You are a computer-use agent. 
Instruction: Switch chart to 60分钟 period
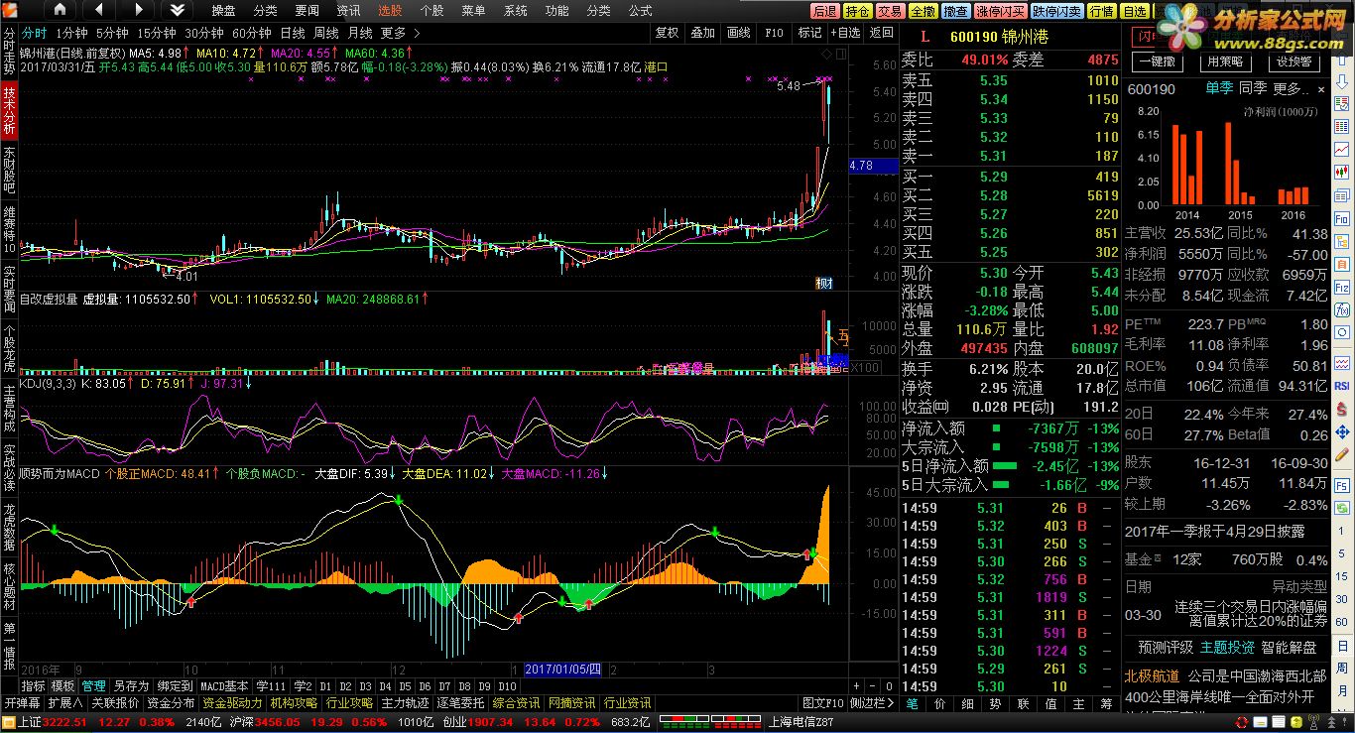click(251, 33)
